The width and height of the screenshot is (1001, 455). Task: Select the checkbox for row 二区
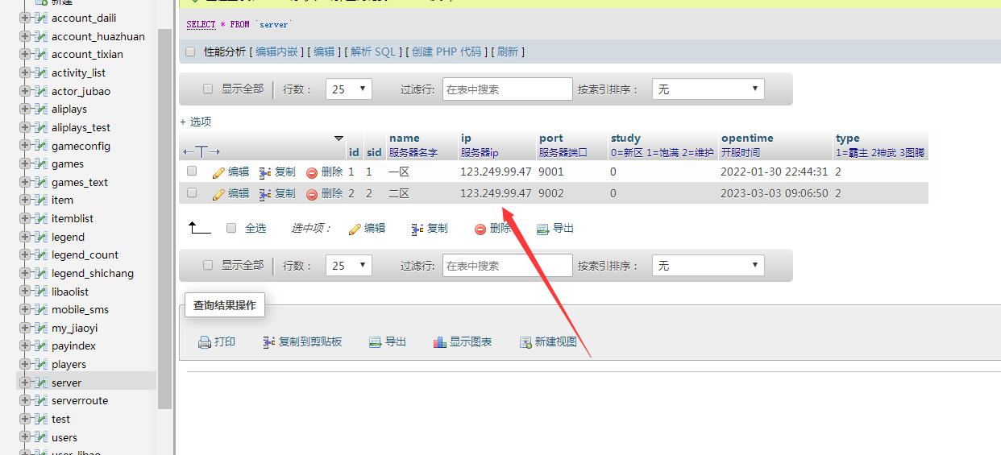[x=192, y=193]
